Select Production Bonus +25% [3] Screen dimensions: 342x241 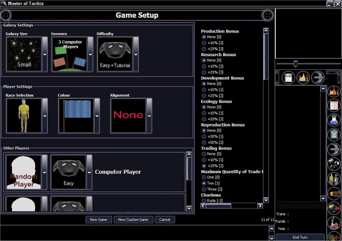213,49
